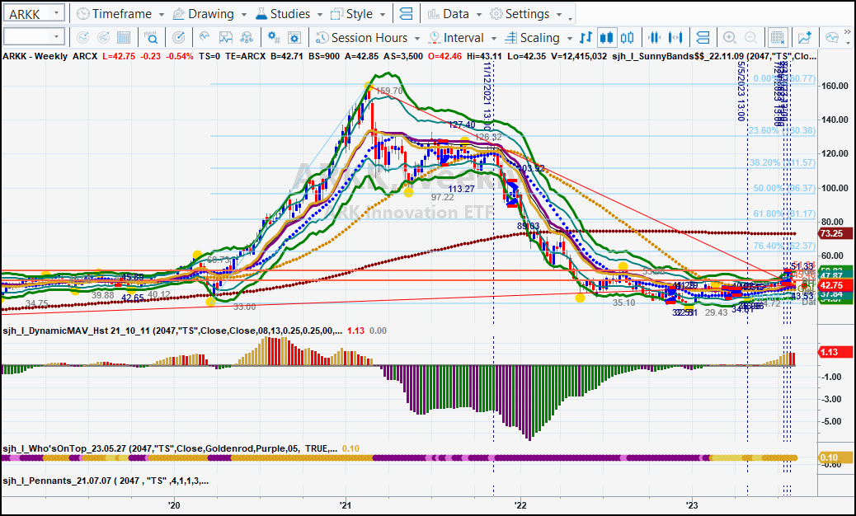This screenshot has height=516, width=856.
Task: Toggle the solid candlestick chart style
Action: click(606, 38)
